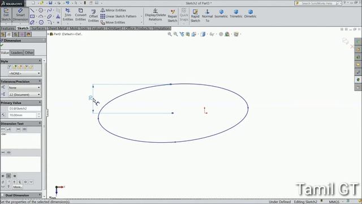Image resolution: width=362 pixels, height=204 pixels.
Task: Click the Exit Sketch button
Action: 6,15
